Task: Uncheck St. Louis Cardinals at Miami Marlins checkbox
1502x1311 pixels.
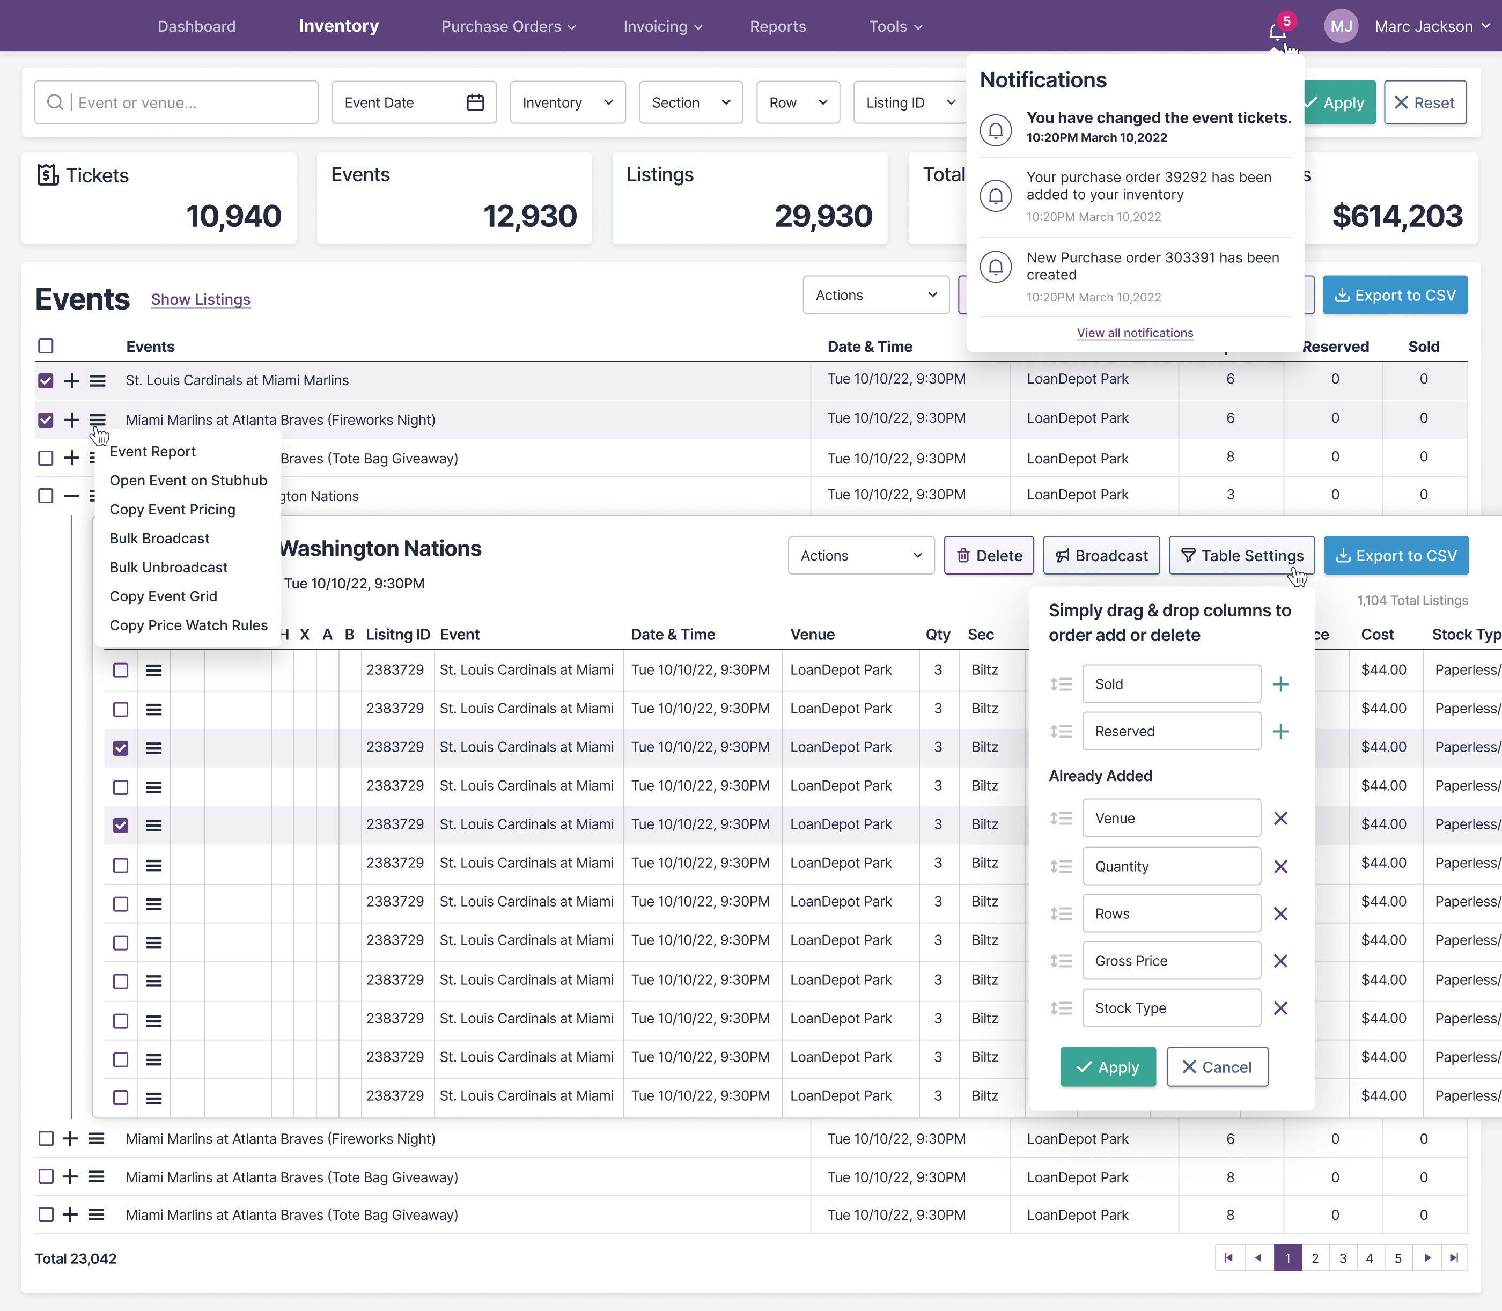Action: click(x=46, y=380)
